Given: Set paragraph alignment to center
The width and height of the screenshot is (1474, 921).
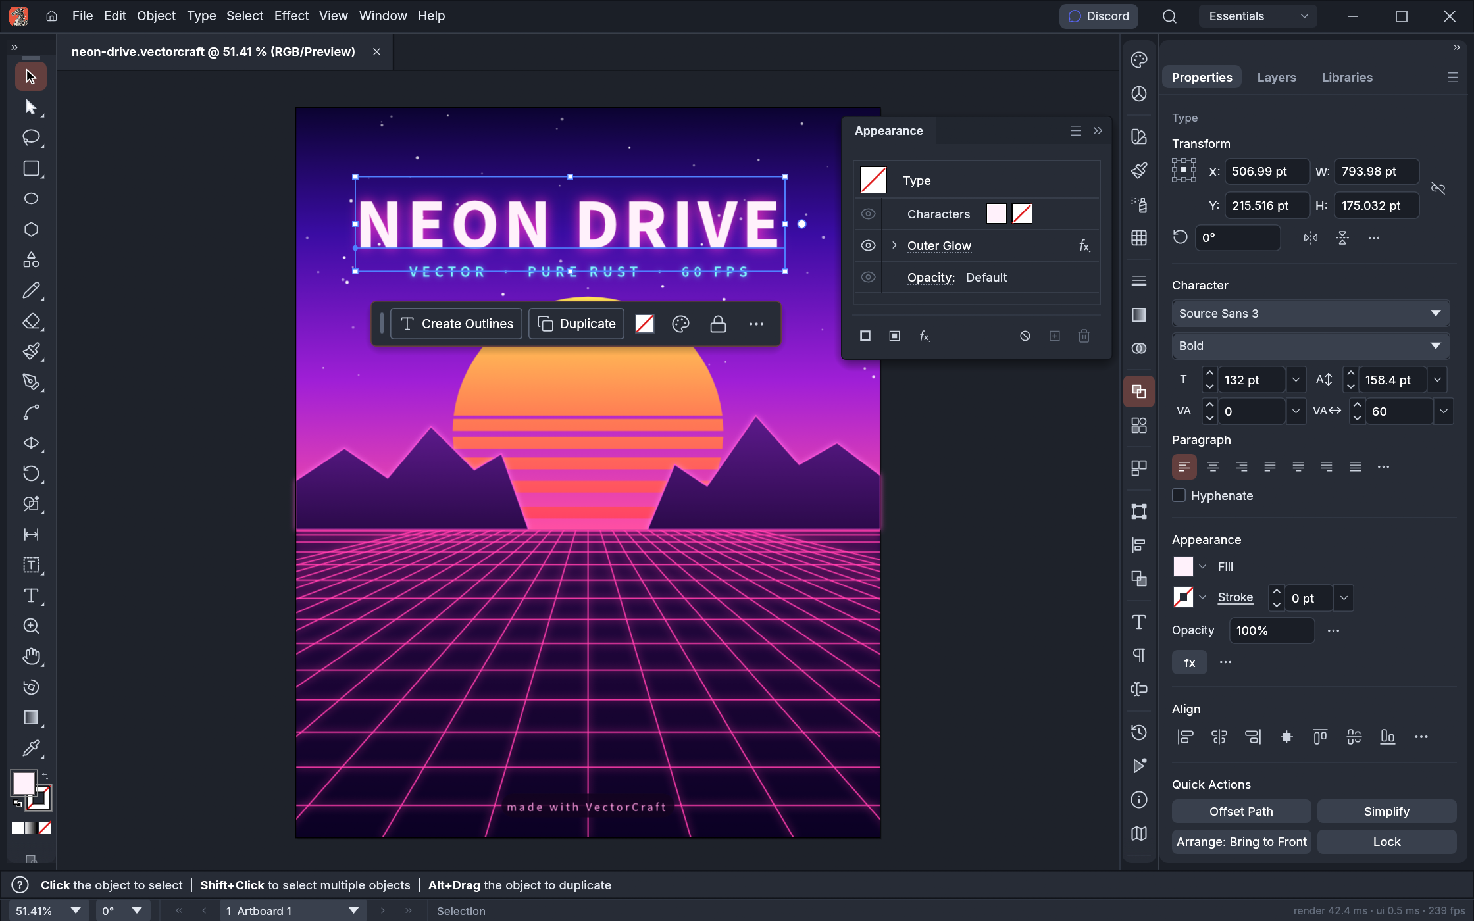Looking at the screenshot, I should pyautogui.click(x=1213, y=467).
